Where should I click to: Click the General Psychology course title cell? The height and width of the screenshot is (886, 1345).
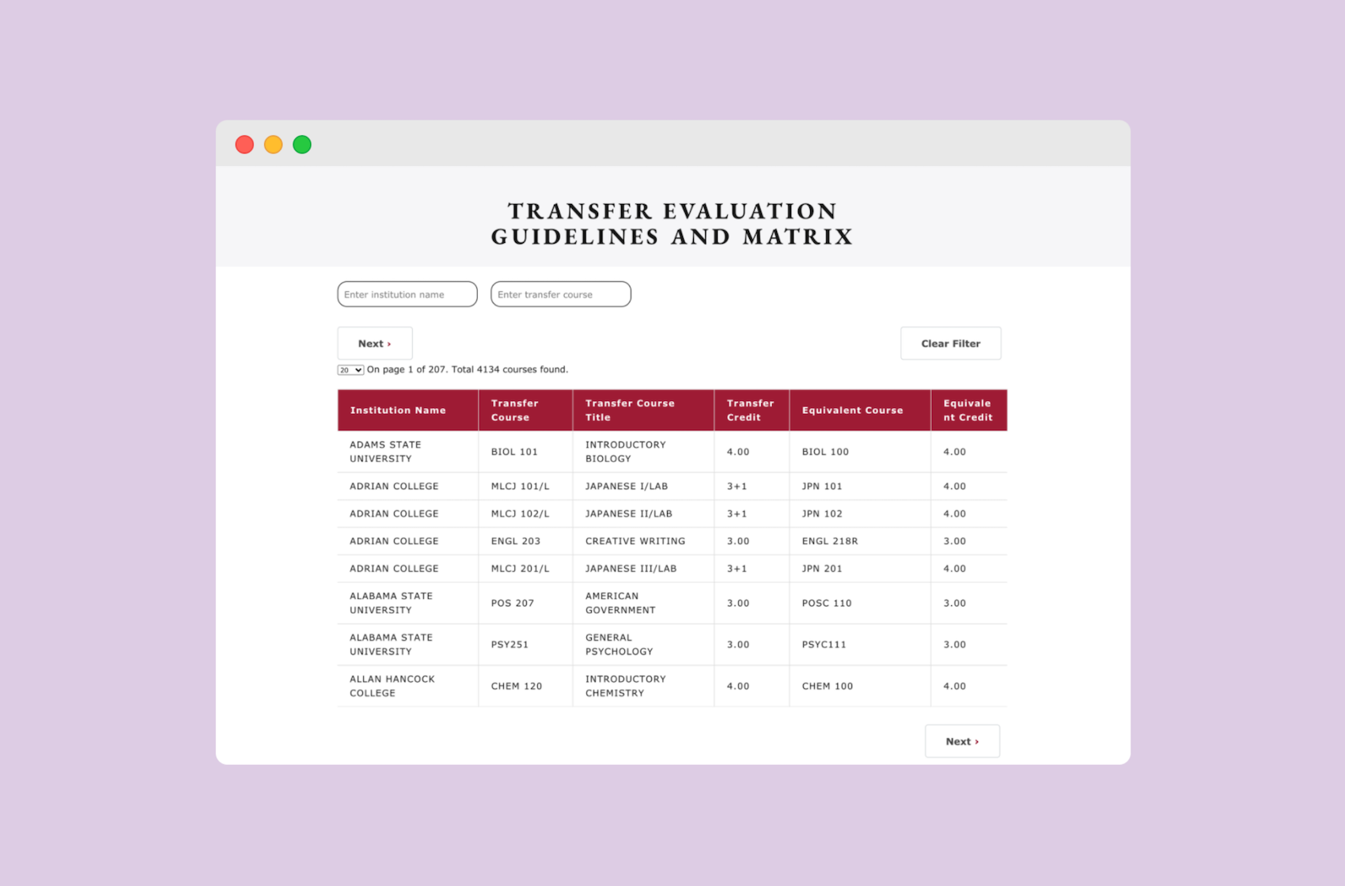tap(619, 645)
